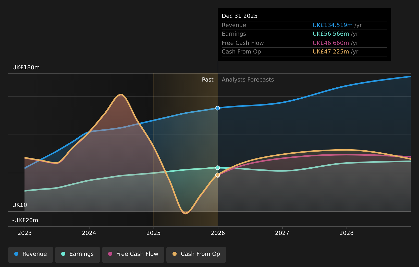Toggle the Free Cash Flow legend button
419x267 pixels.
click(133, 255)
